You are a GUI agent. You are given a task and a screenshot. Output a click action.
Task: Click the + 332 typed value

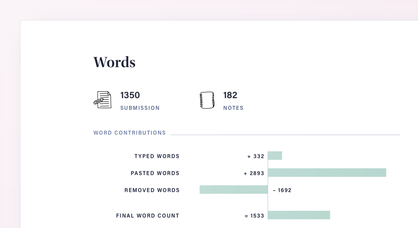(x=256, y=156)
